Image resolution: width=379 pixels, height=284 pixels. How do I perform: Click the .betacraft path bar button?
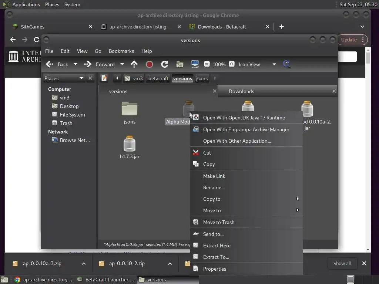point(158,78)
